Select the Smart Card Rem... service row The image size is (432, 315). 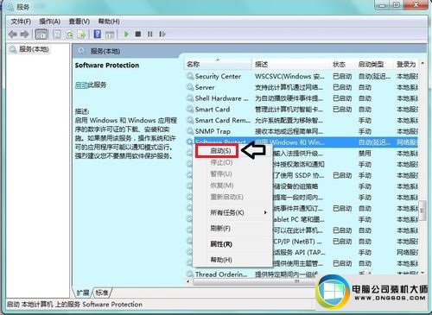[x=302, y=120]
